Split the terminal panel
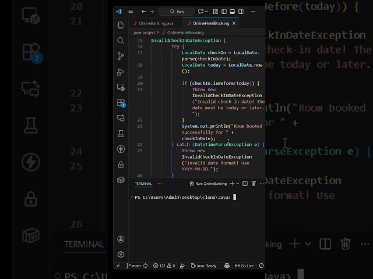 [245, 184]
